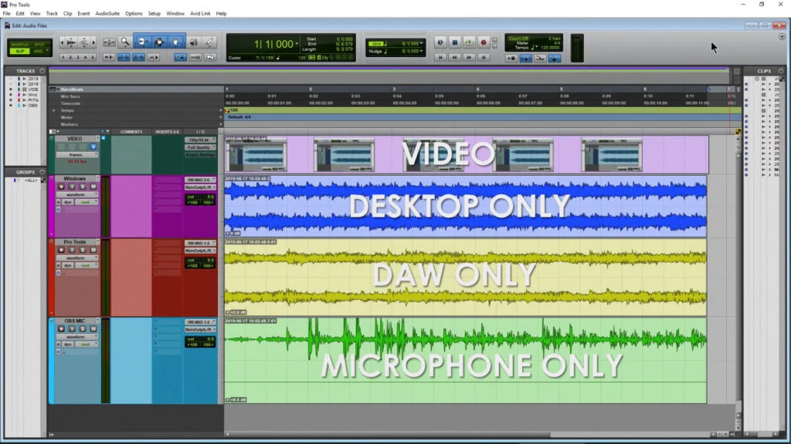Image resolution: width=791 pixels, height=444 pixels.
Task: Open OBS MIC track view selector
Action: click(x=78, y=337)
